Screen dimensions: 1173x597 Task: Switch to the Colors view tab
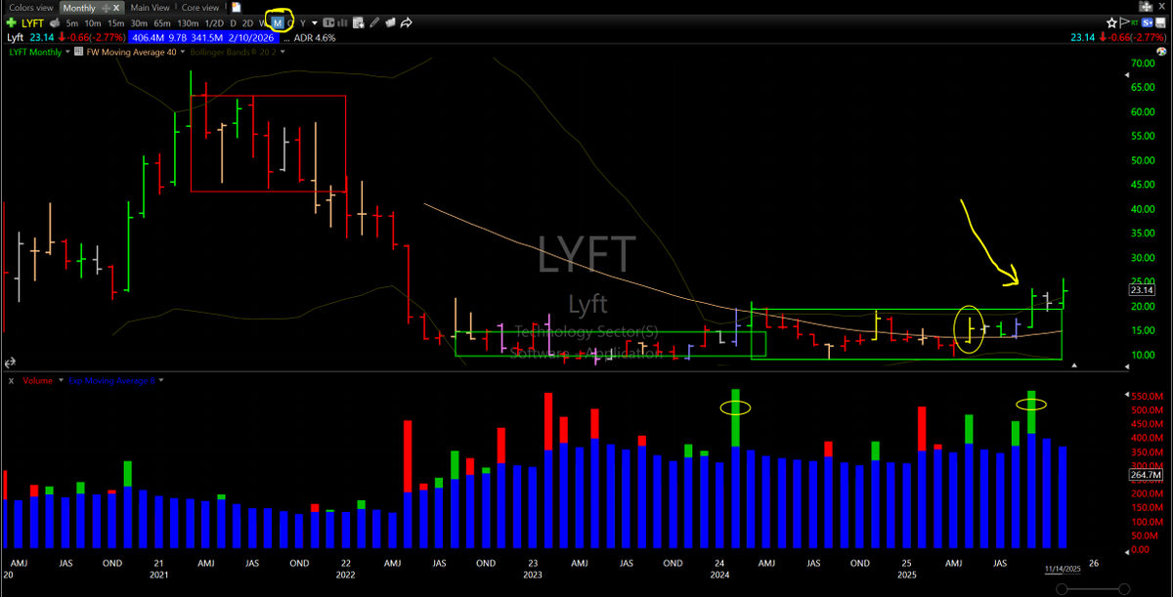[x=31, y=8]
